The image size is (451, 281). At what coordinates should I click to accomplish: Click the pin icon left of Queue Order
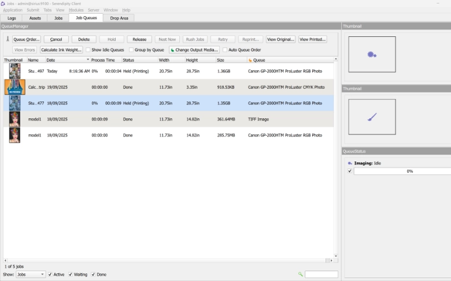point(8,39)
